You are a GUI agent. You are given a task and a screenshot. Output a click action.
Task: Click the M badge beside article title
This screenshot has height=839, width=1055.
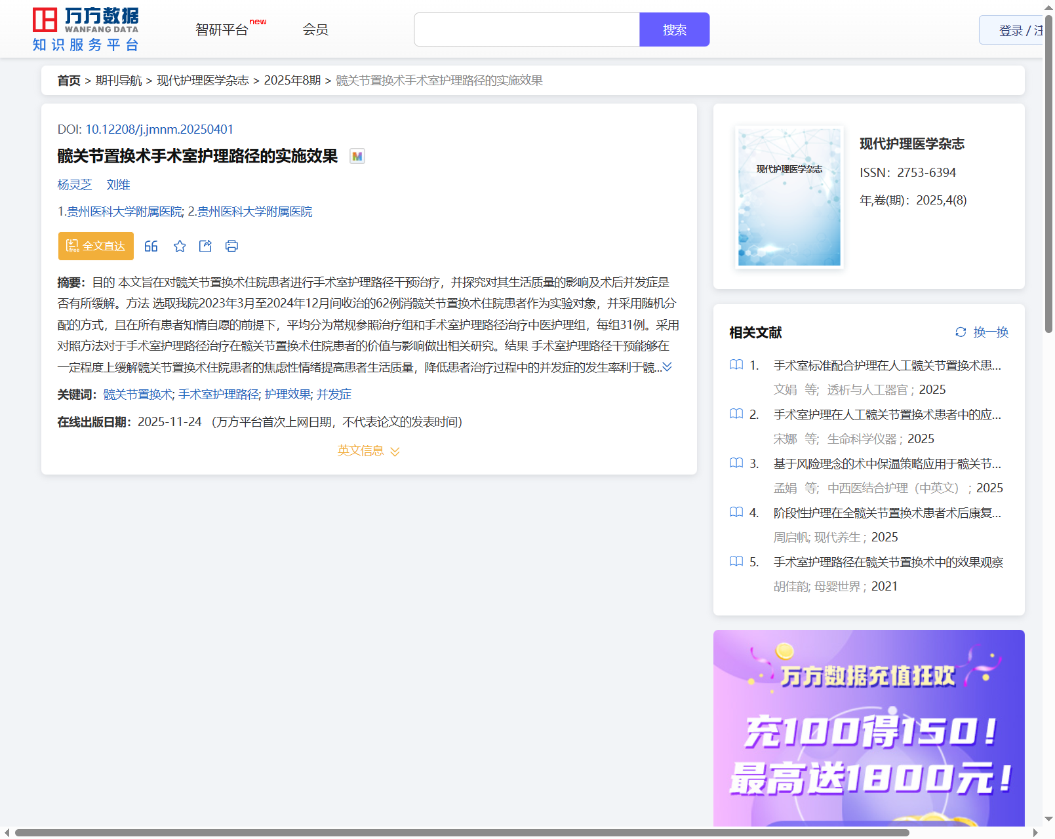(357, 156)
